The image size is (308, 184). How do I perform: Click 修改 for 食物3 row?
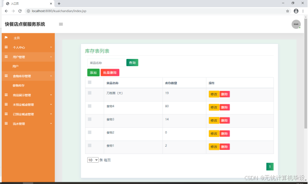click(x=214, y=121)
